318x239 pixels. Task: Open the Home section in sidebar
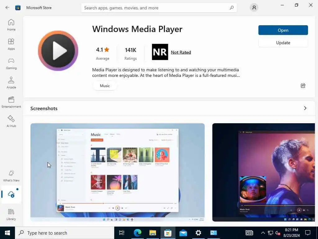click(x=11, y=25)
